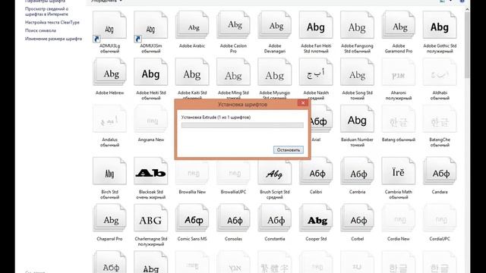The height and width of the screenshot is (273, 486).
Task: Close the Установка шрифтов dialog
Action: tap(303, 103)
